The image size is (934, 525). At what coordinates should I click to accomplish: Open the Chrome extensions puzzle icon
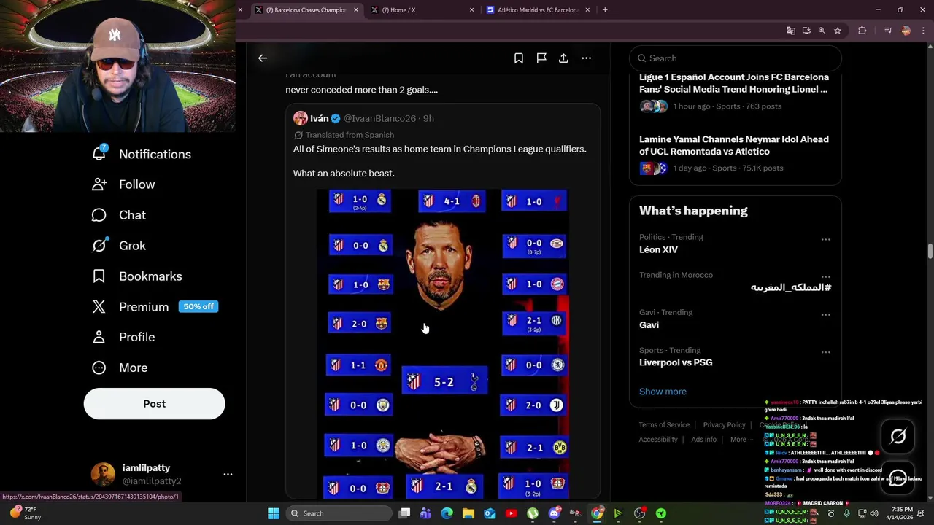coord(862,31)
